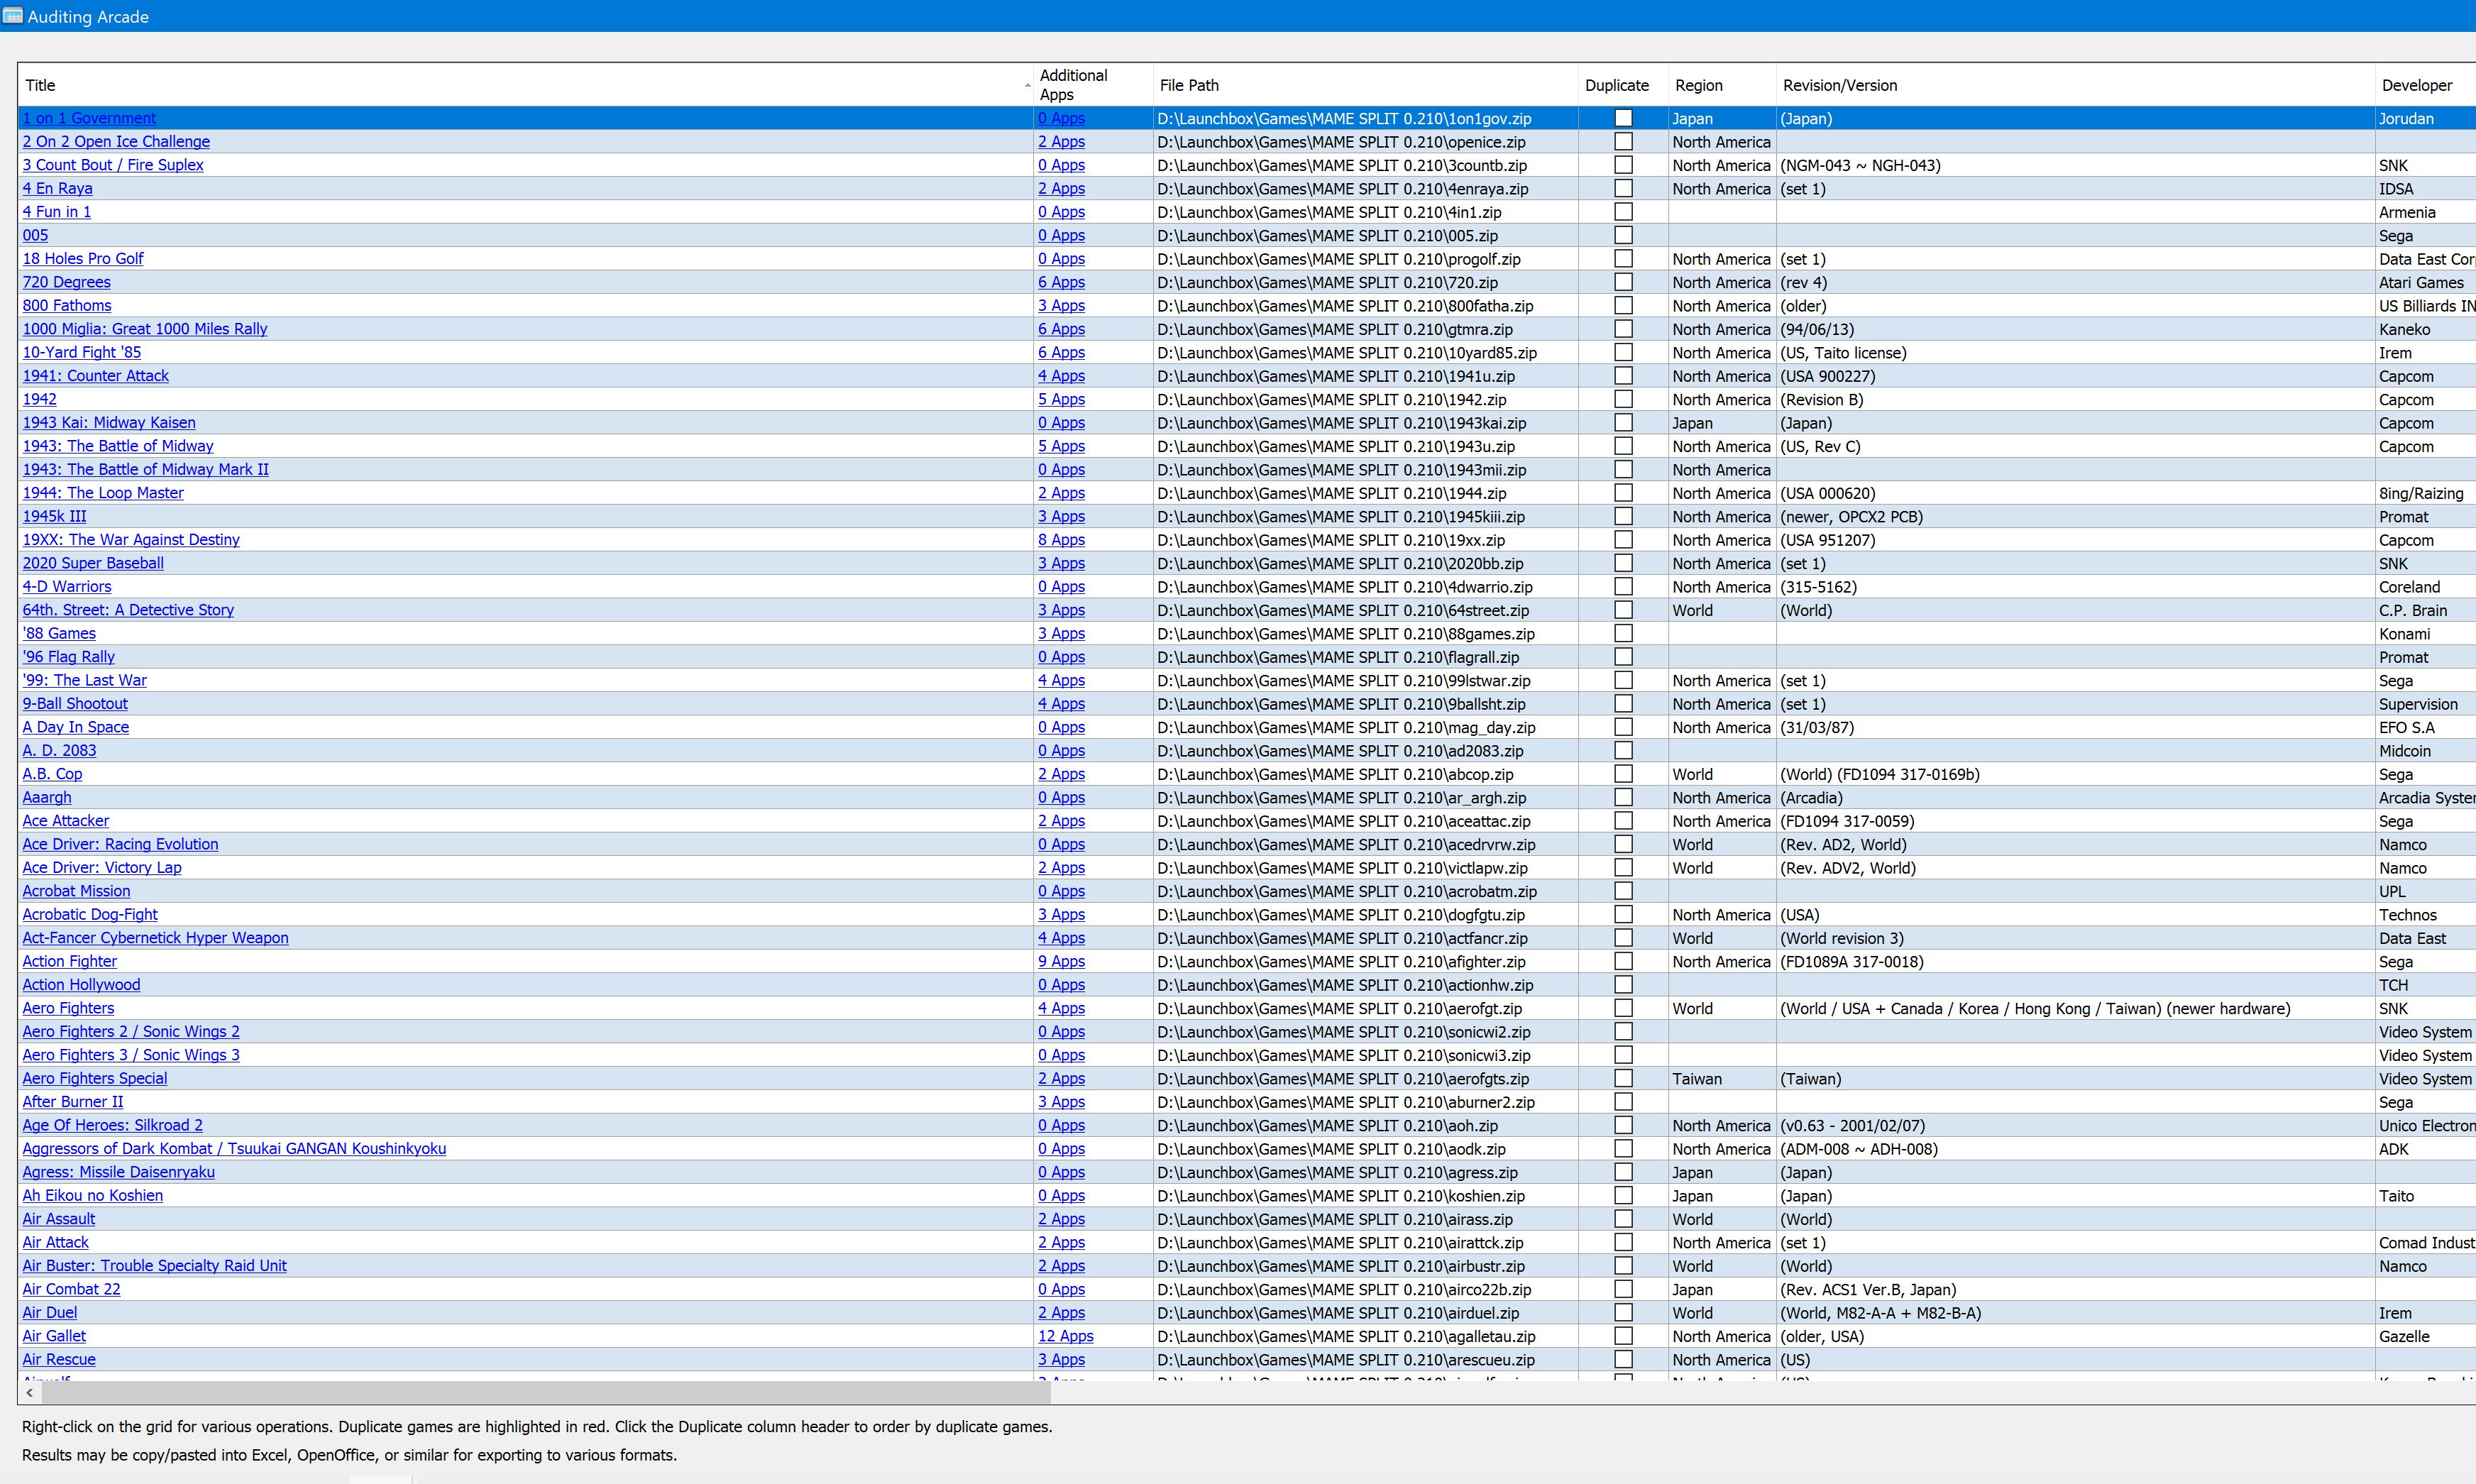
Task: Open 3 Count Bout / Fire Suplex link
Action: point(113,165)
